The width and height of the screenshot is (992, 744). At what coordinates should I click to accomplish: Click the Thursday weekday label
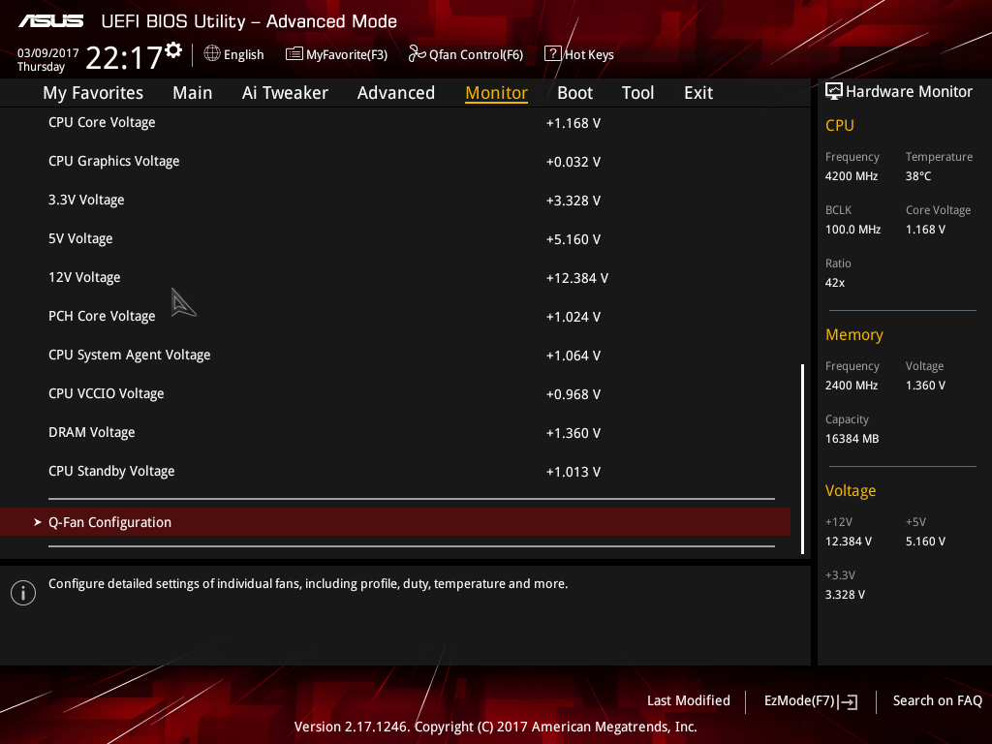click(x=41, y=67)
